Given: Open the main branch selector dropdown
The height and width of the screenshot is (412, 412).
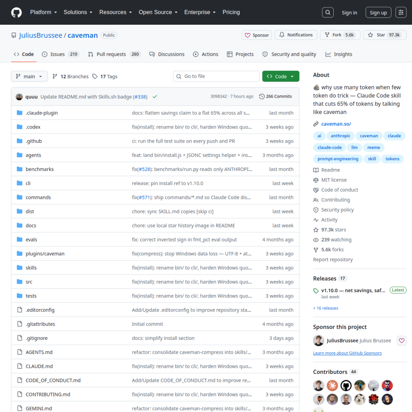Looking at the screenshot, I should (x=29, y=76).
